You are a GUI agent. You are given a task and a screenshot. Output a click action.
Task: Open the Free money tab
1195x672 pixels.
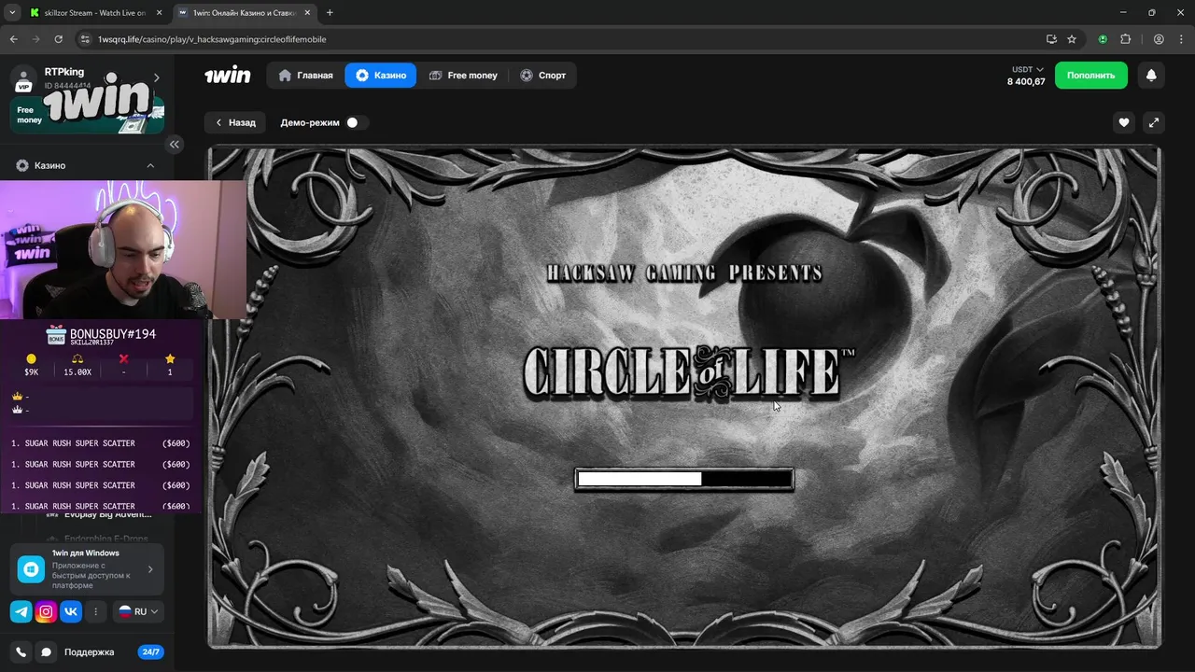click(x=463, y=75)
